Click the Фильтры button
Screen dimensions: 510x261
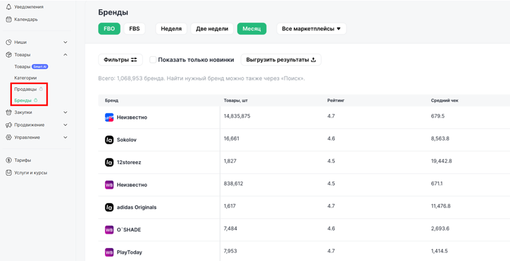coord(120,60)
